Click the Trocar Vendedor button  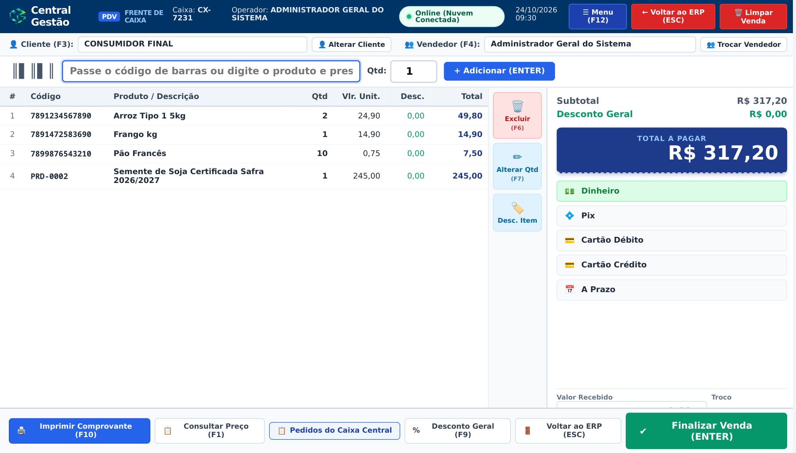(x=744, y=44)
